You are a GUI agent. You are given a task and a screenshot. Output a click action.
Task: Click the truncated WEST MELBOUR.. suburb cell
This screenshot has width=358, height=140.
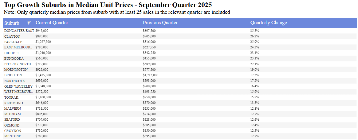pyautogui.click(x=18, y=92)
